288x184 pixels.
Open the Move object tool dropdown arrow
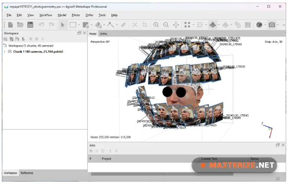click(x=104, y=25)
